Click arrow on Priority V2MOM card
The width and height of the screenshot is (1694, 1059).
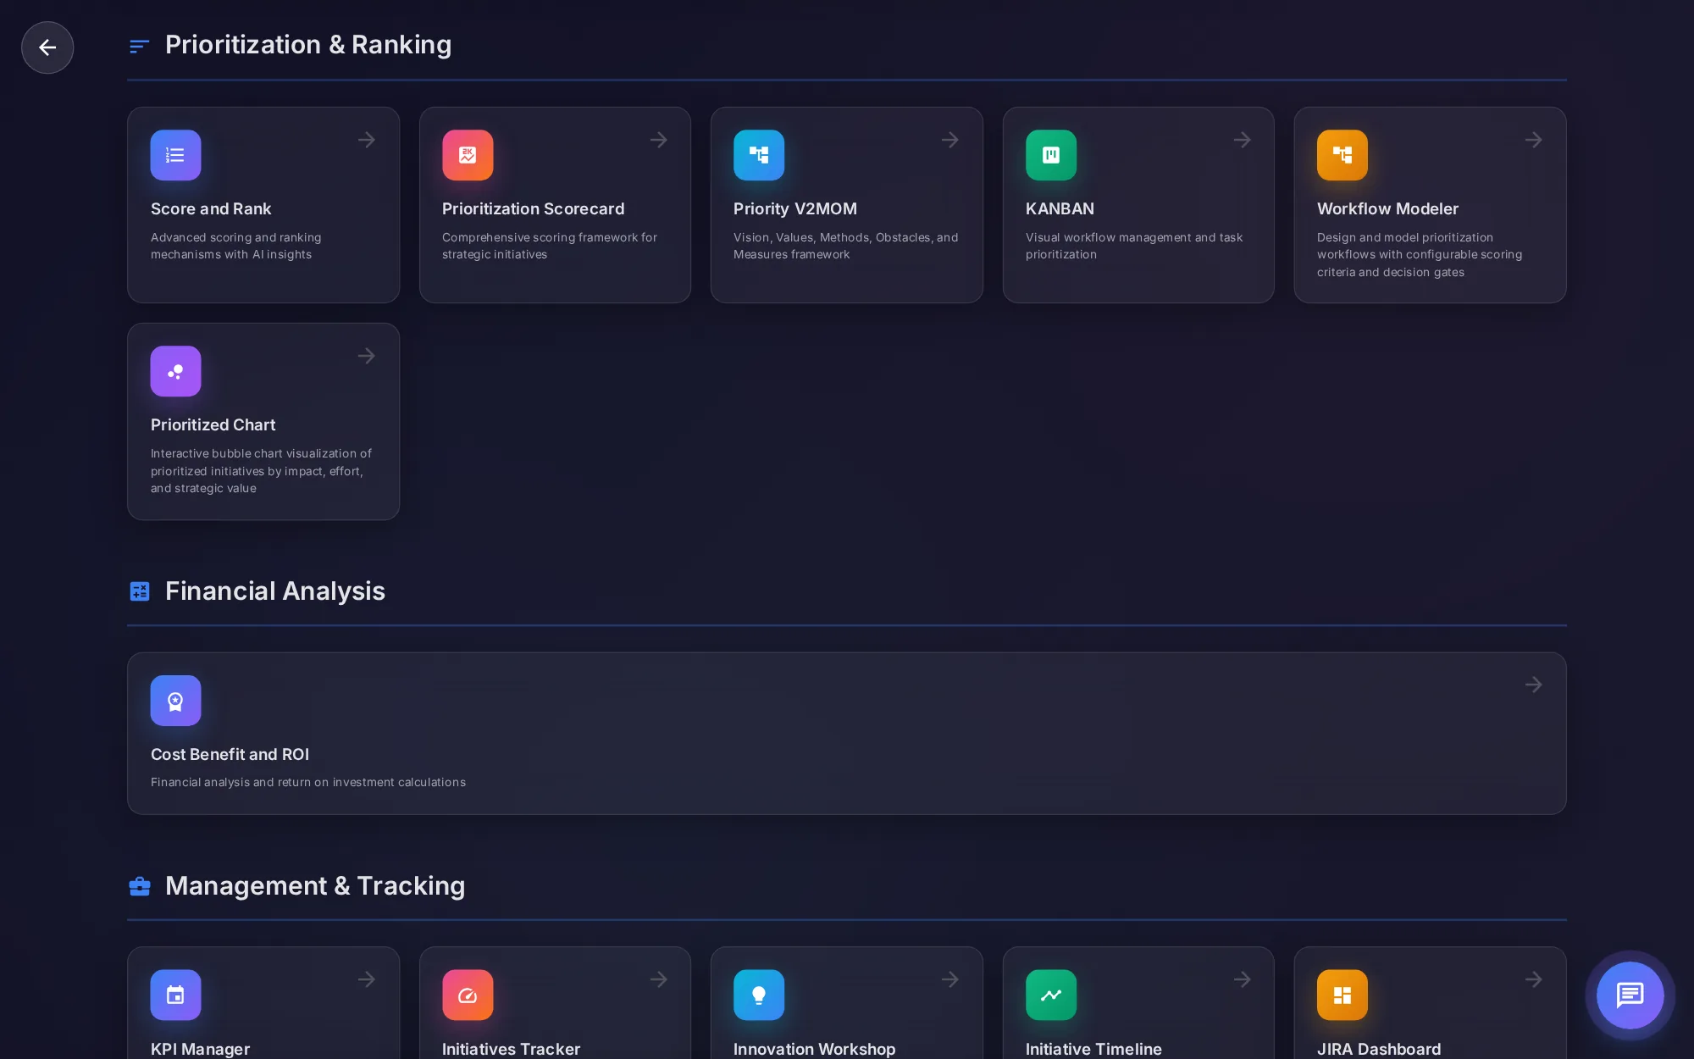(x=950, y=140)
